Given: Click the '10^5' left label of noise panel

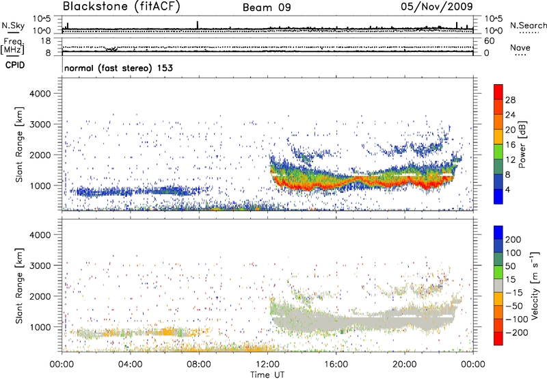Looking at the screenshot, I should point(42,19).
